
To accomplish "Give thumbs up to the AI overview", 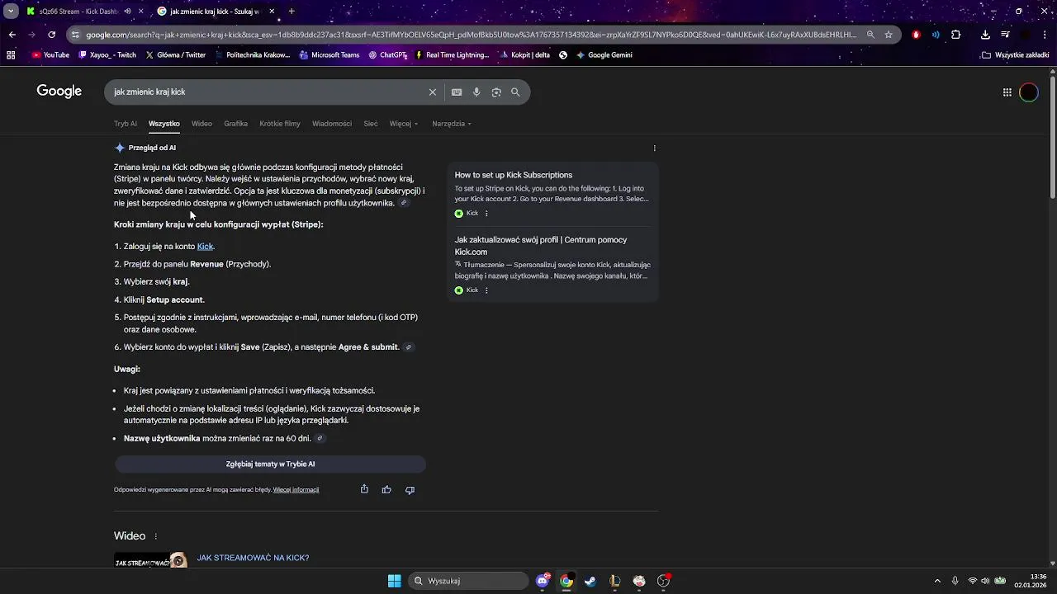I will click(386, 489).
